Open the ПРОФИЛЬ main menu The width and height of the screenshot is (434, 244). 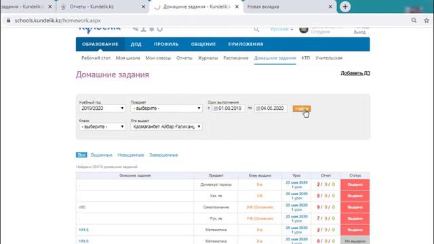[x=166, y=44]
